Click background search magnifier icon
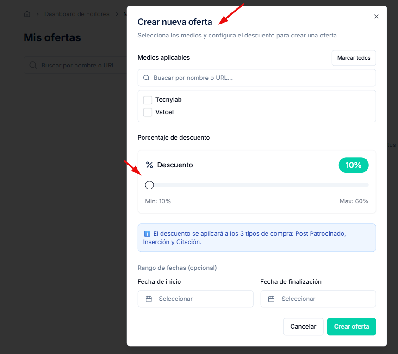398x354 pixels. click(33, 65)
